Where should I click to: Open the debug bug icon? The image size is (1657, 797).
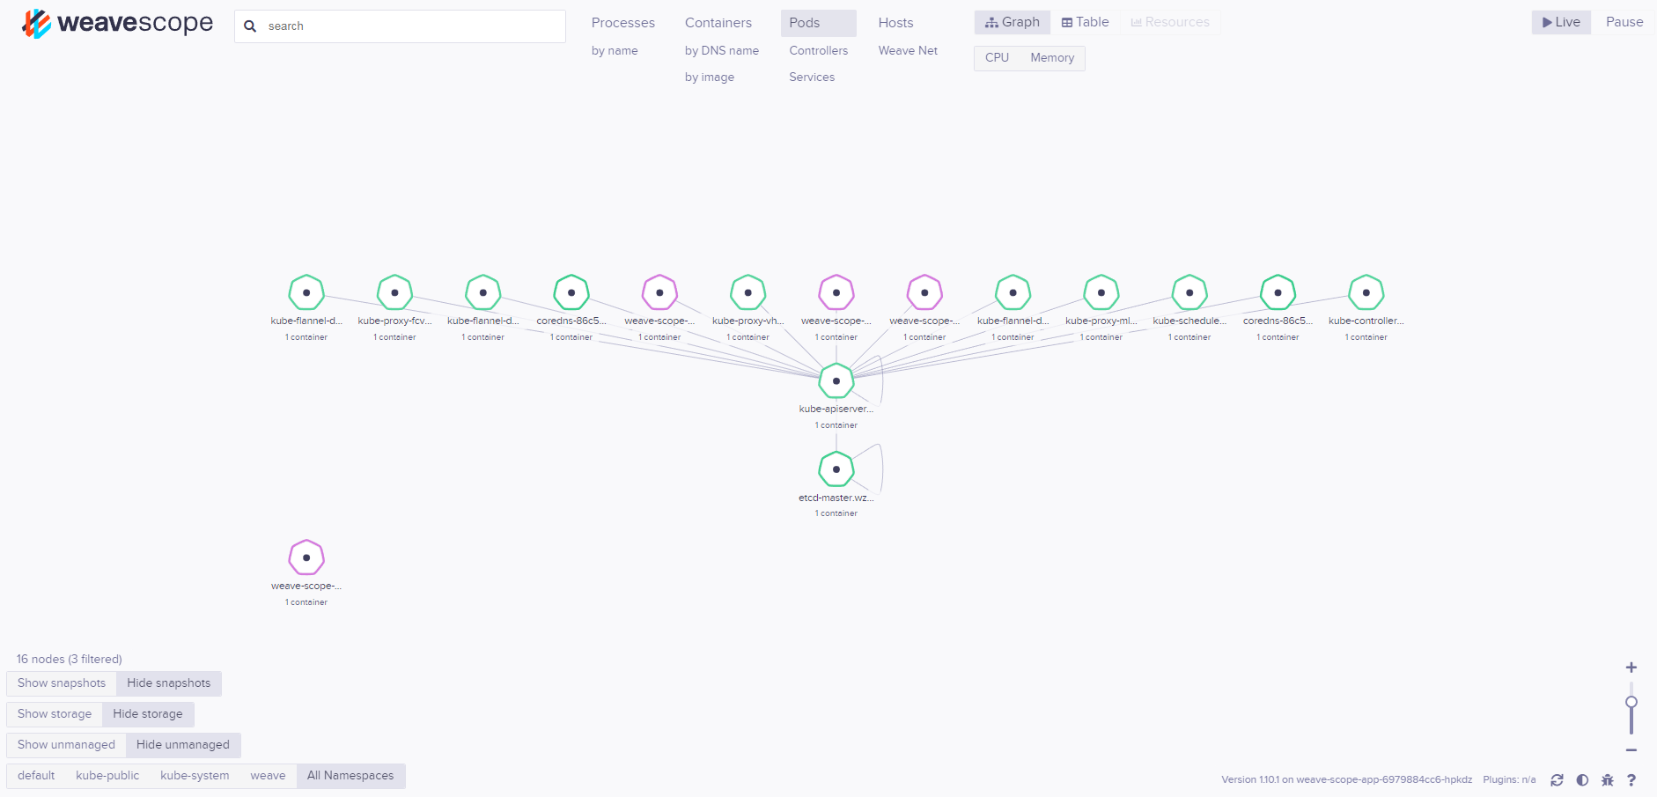1608,780
